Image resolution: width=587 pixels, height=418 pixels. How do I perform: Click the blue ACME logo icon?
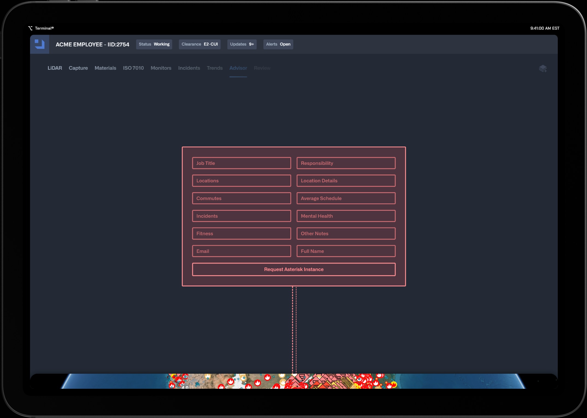click(x=40, y=44)
